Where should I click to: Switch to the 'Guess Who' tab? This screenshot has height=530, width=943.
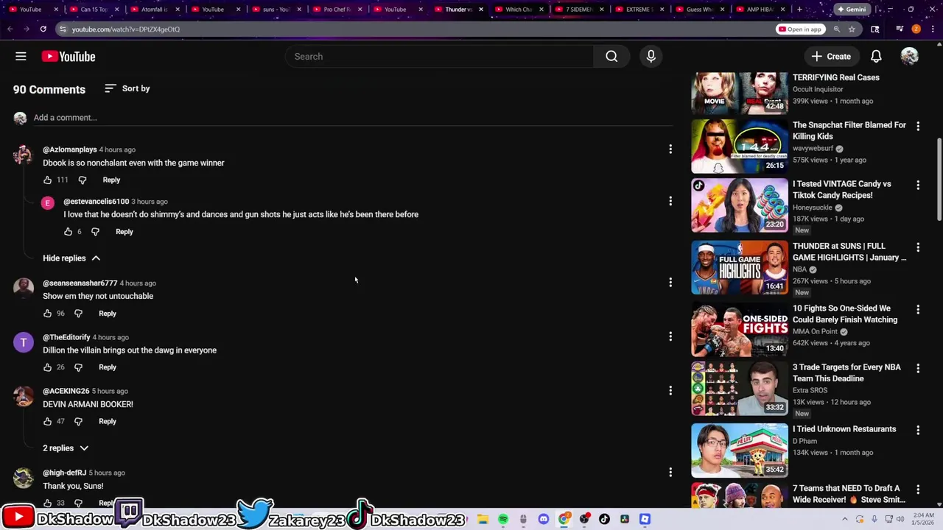(700, 10)
